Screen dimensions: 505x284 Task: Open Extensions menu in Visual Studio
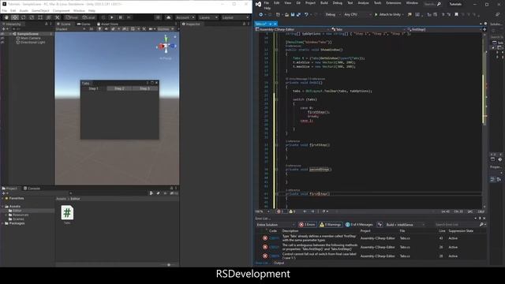[x=394, y=3]
